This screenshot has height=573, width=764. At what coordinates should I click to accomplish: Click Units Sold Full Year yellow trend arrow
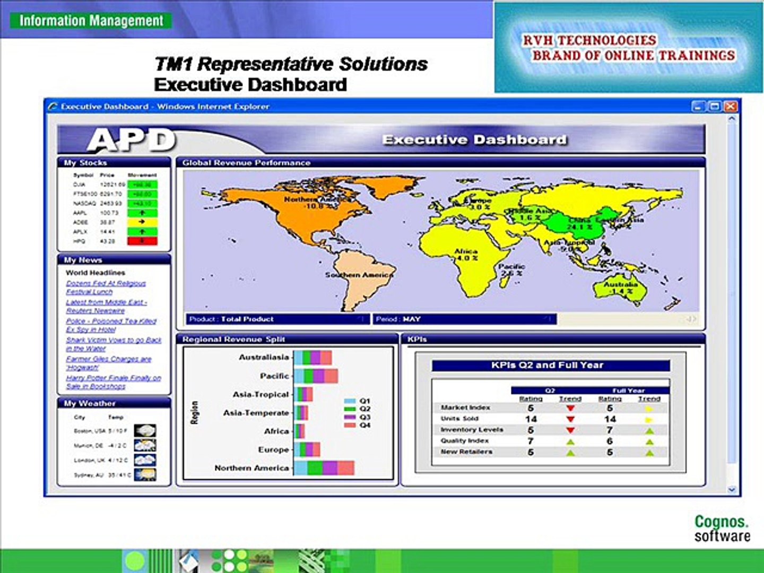pyautogui.click(x=649, y=420)
